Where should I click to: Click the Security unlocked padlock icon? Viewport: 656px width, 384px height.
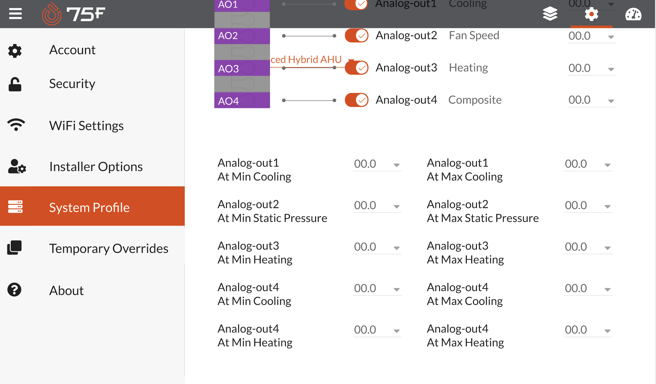(x=15, y=84)
